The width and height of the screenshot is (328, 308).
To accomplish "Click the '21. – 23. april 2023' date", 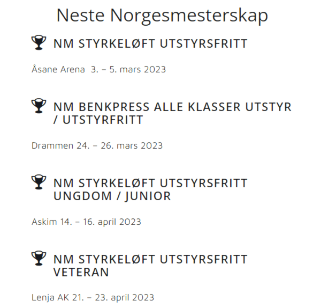I will [x=113, y=298].
